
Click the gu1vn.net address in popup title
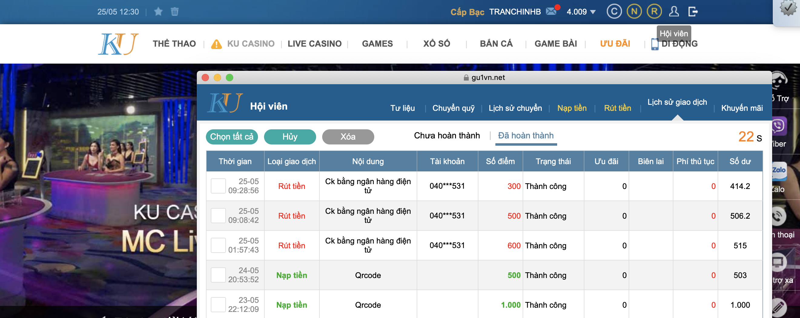pos(488,78)
